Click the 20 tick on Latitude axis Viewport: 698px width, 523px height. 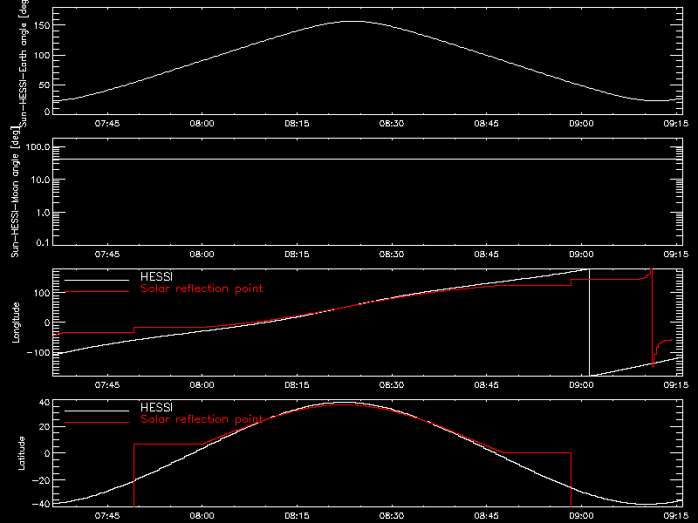(x=44, y=427)
